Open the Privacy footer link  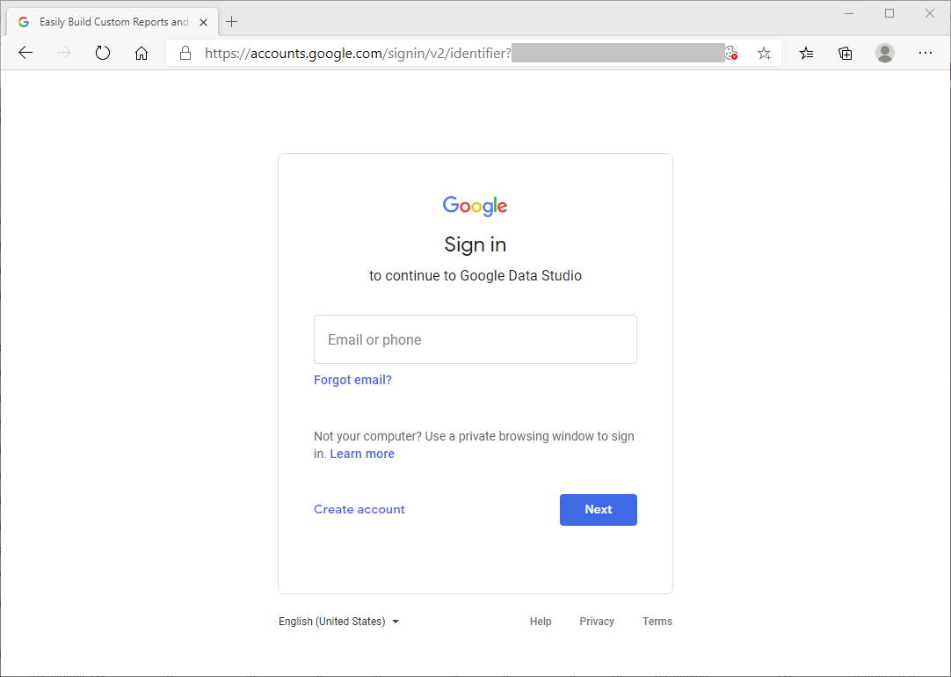597,622
